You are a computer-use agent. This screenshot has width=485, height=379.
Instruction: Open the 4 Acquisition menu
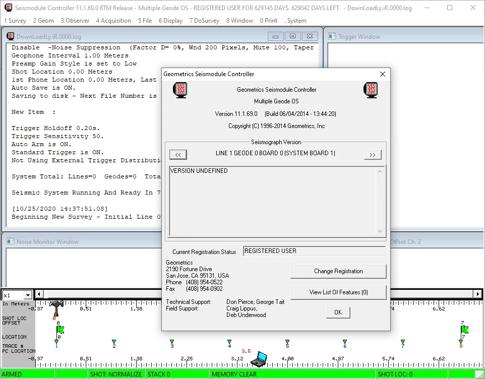pyautogui.click(x=113, y=20)
